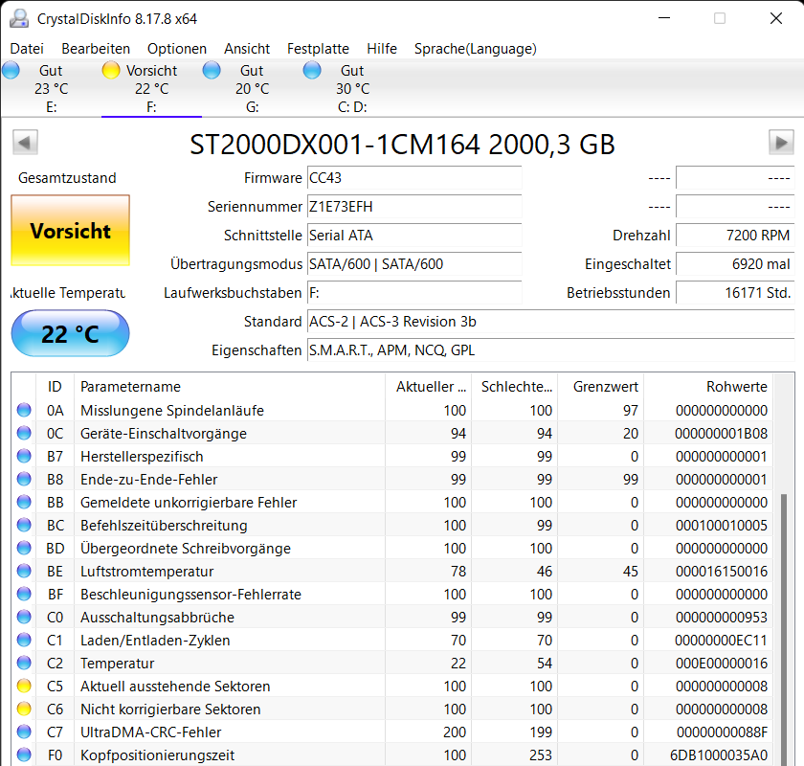Viewport: 804px width, 766px height.
Task: Open the Datei menu
Action: 27,49
